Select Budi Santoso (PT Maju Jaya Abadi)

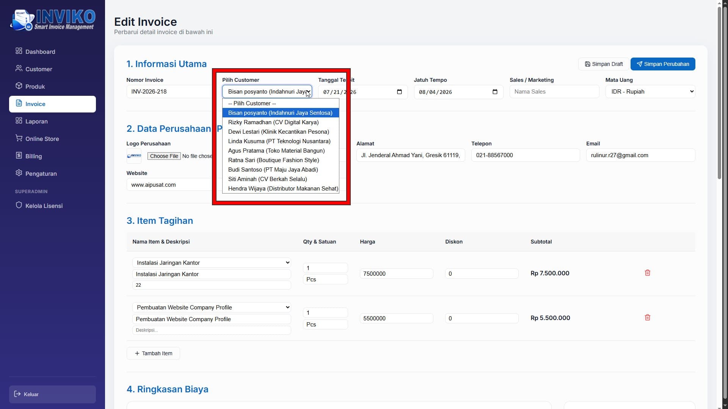click(x=281, y=170)
